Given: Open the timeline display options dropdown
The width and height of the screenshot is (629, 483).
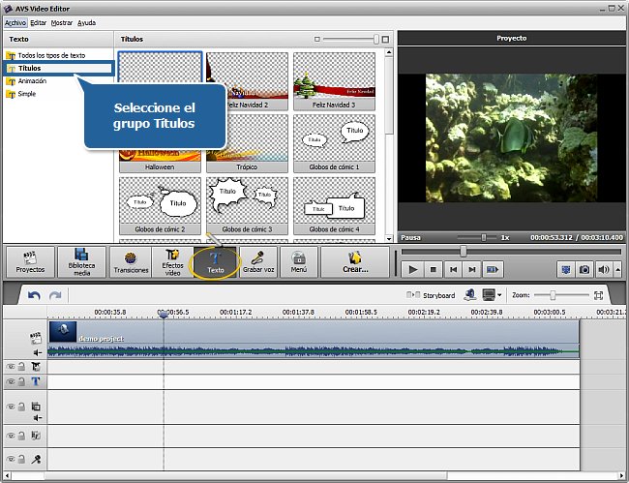Looking at the screenshot, I should [500, 295].
